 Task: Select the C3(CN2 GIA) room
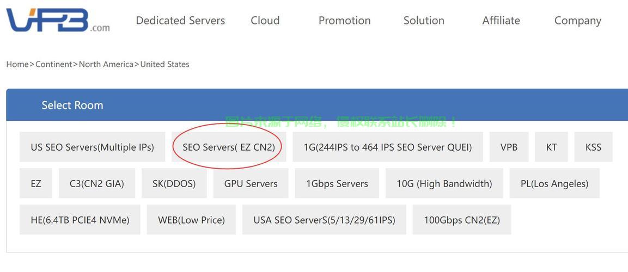[x=97, y=183]
